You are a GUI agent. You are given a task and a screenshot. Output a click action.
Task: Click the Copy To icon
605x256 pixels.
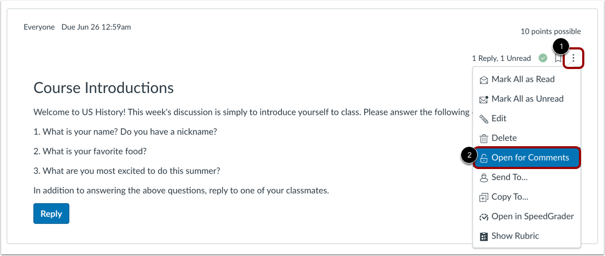point(483,197)
